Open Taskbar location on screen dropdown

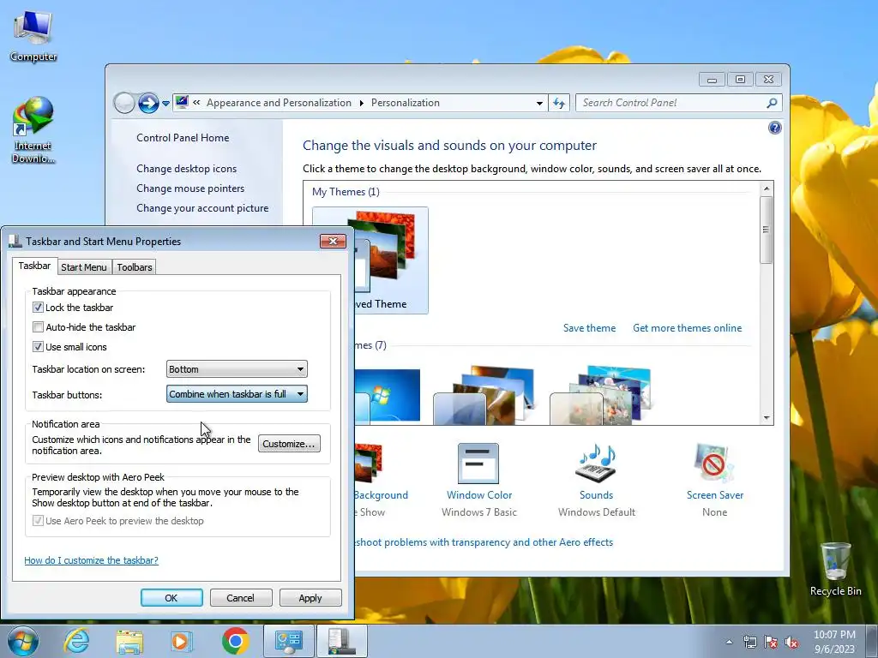pyautogui.click(x=237, y=369)
